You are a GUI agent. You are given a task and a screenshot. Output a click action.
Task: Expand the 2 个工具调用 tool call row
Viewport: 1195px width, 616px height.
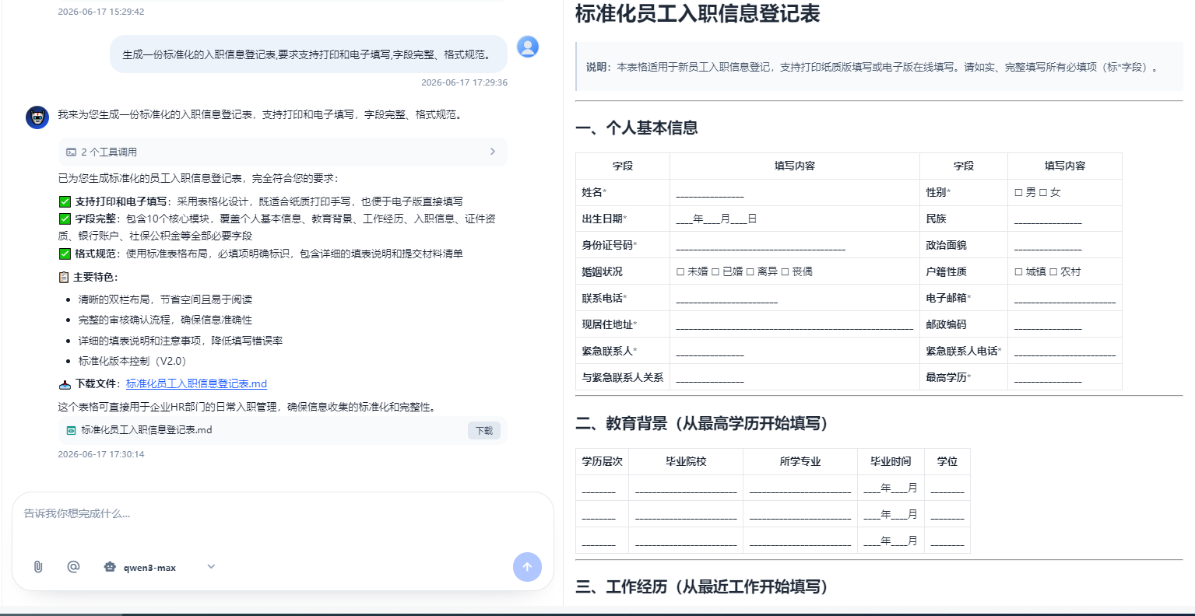[283, 152]
